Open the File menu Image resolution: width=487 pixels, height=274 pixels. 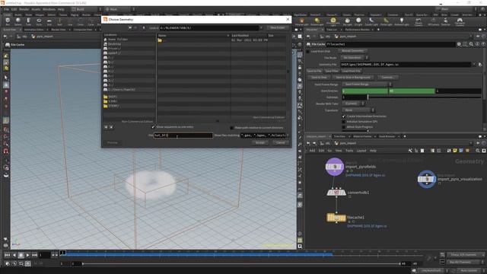tap(7, 9)
